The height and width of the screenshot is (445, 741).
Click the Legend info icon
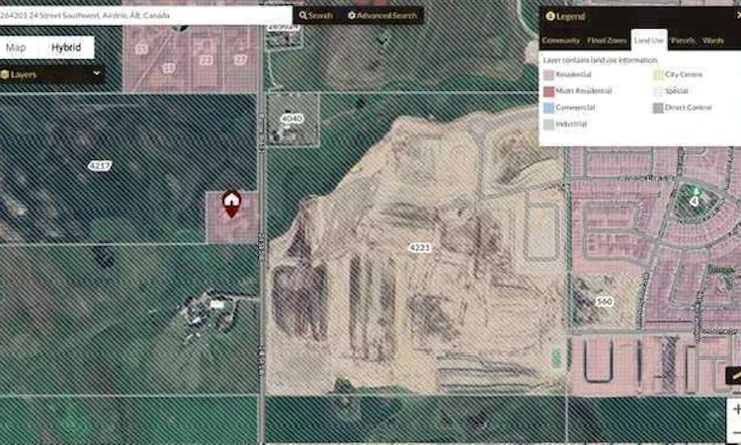click(550, 16)
